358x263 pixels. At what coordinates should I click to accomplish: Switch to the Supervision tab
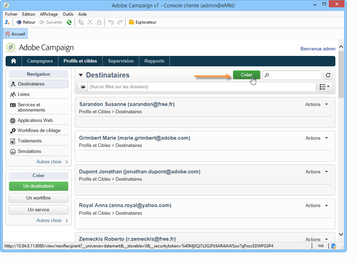121,61
